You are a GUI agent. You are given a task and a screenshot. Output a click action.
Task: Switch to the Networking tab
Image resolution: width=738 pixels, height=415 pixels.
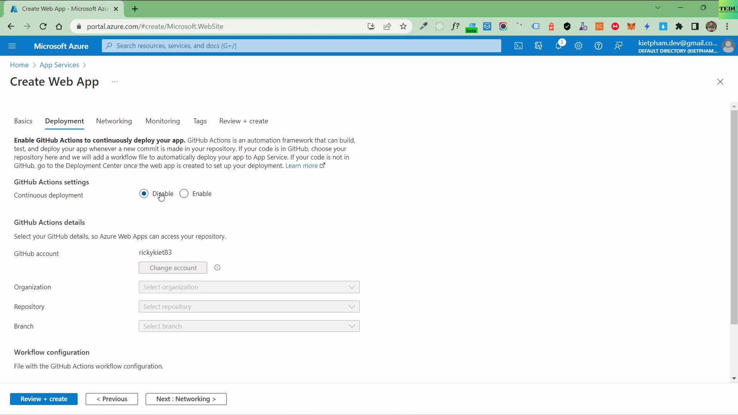pos(114,121)
